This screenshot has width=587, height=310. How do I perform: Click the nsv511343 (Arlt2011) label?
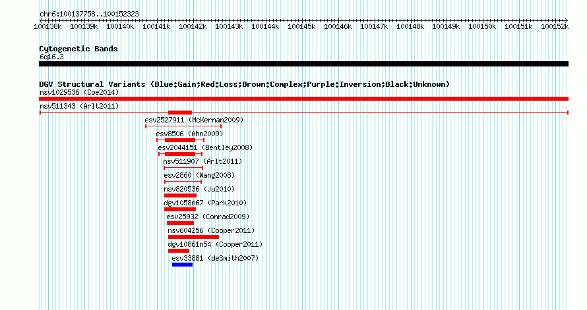coord(79,106)
